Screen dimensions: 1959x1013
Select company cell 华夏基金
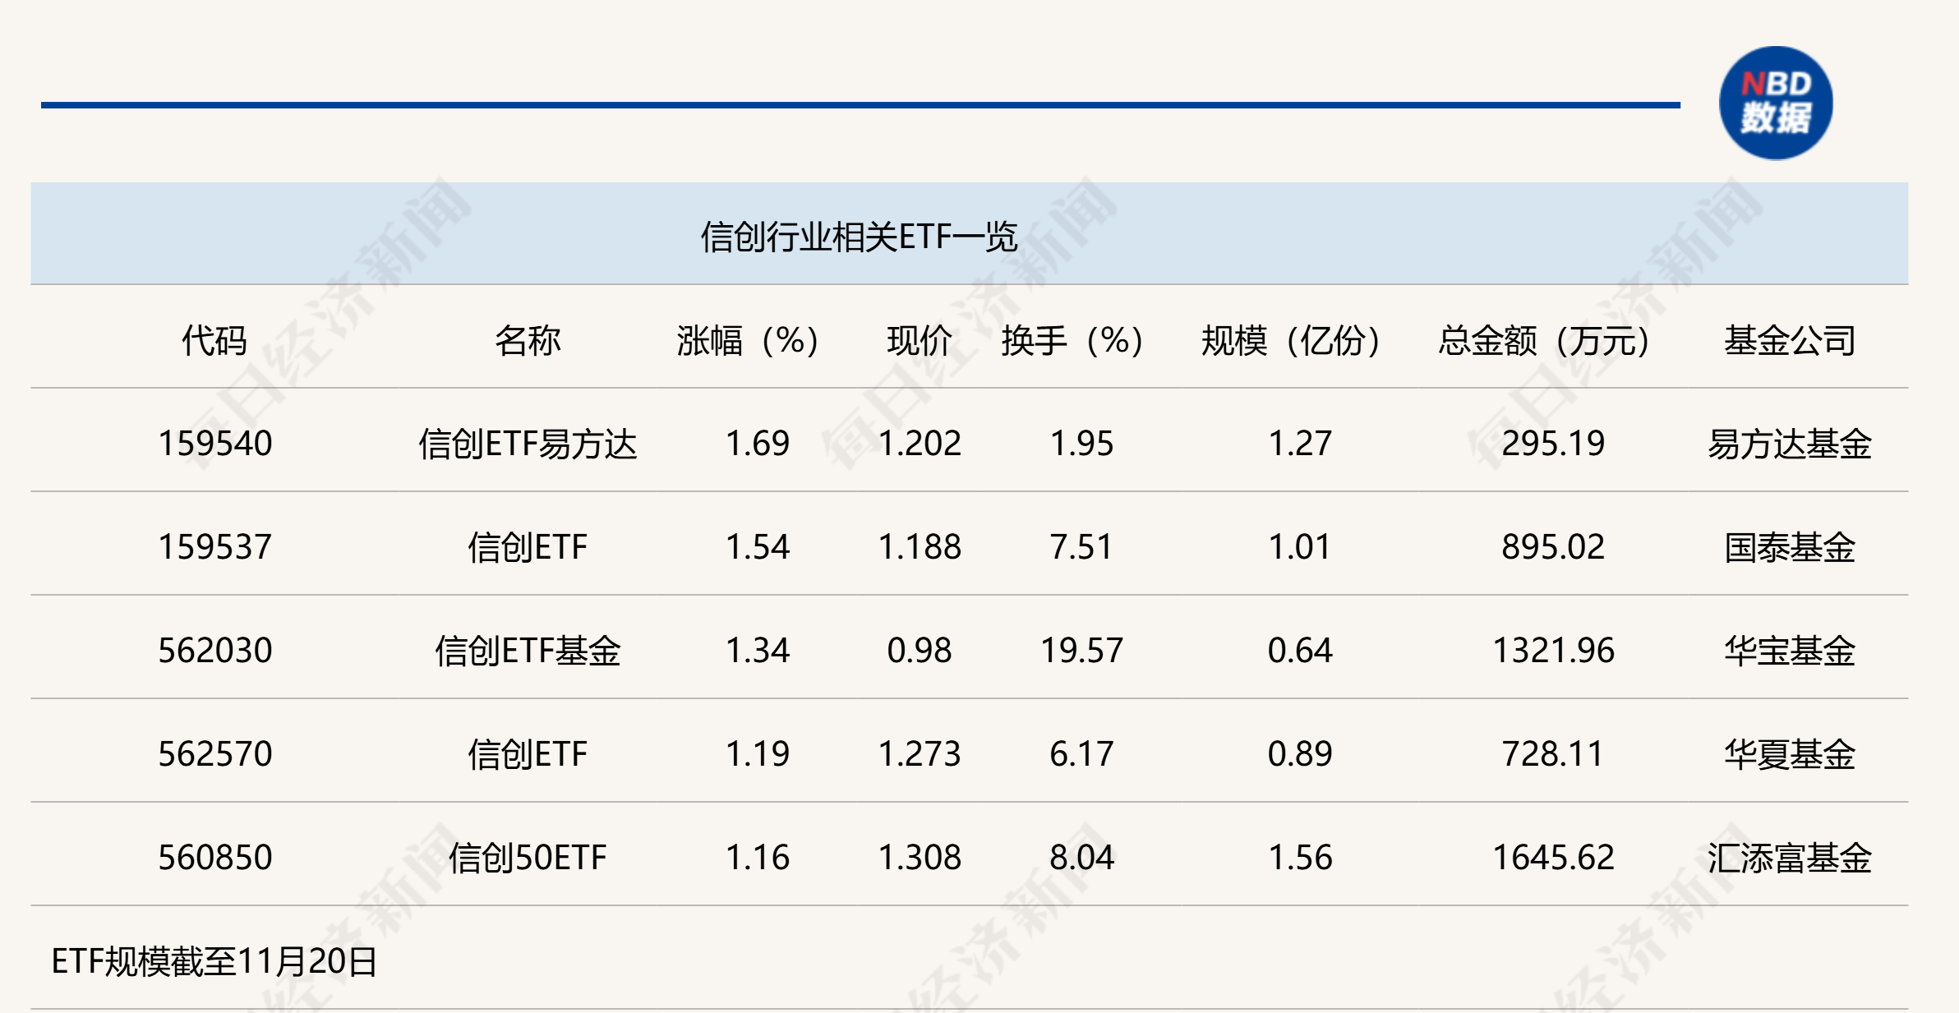point(1790,754)
